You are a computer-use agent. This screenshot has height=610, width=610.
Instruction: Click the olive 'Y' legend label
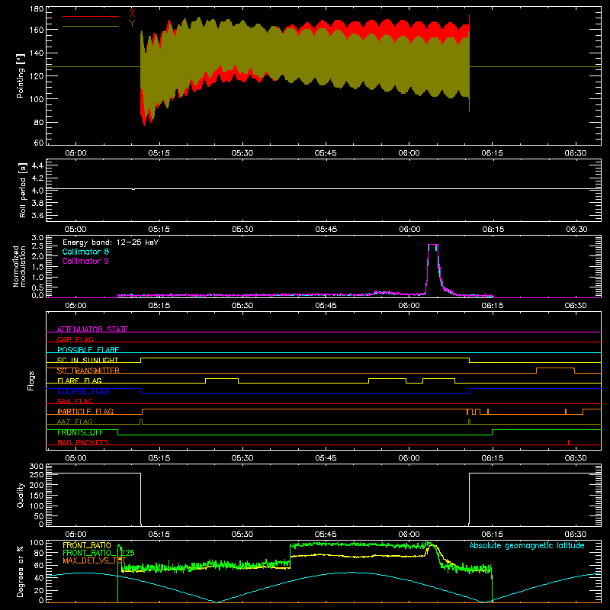pos(132,23)
